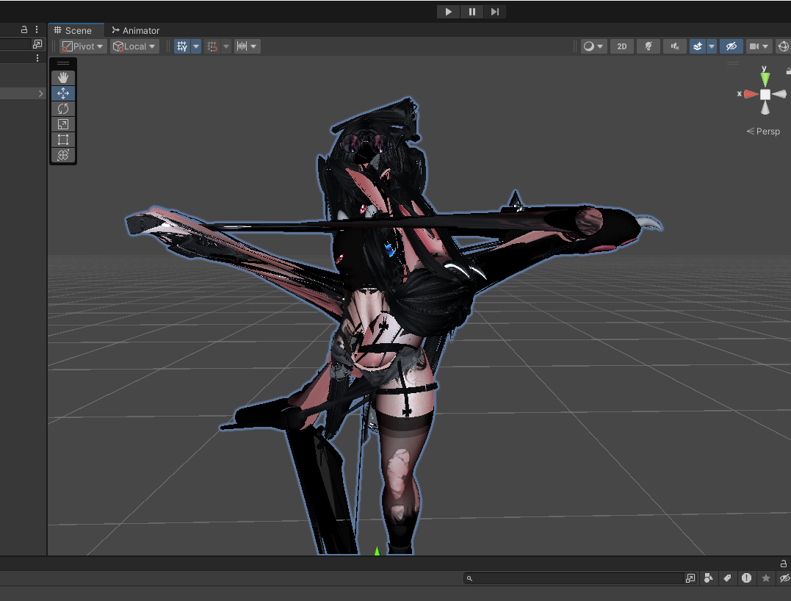Focus the bottom panel search field

pyautogui.click(x=574, y=578)
